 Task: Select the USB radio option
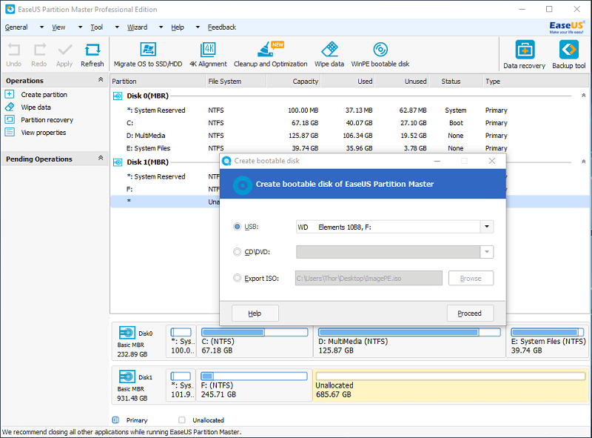click(237, 227)
